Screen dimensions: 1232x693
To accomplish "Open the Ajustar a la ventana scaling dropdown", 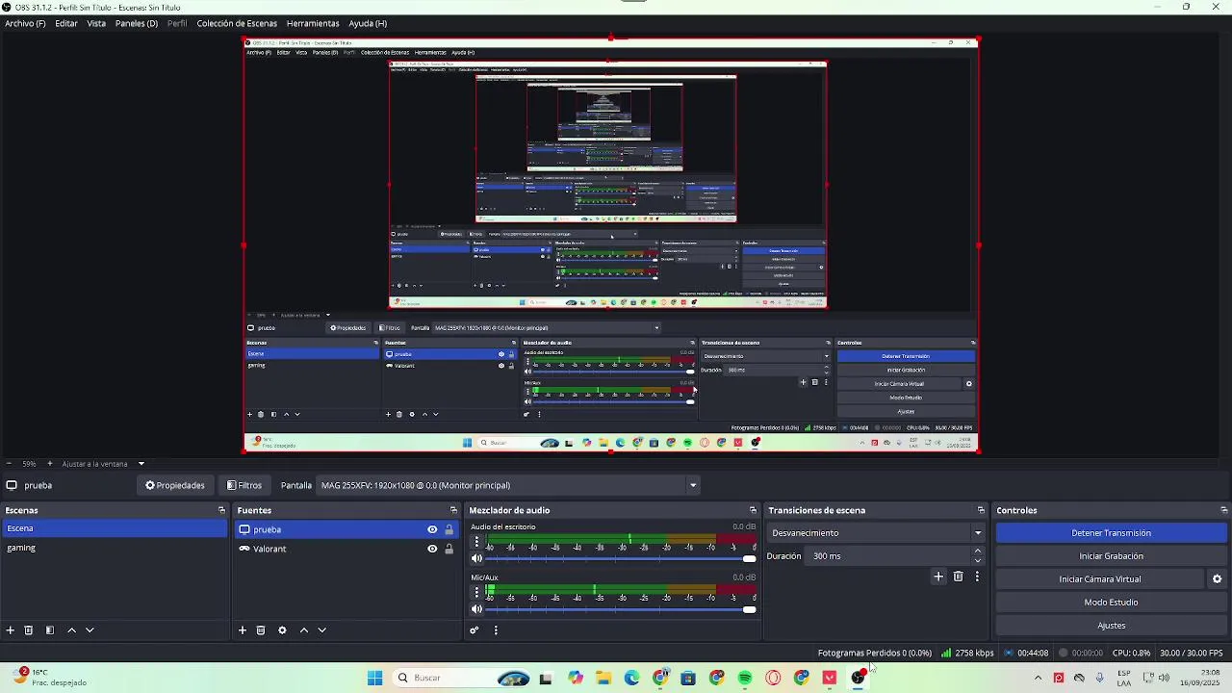I will pos(103,464).
